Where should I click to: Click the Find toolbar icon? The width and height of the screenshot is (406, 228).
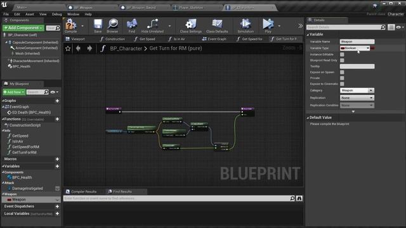[132, 25]
